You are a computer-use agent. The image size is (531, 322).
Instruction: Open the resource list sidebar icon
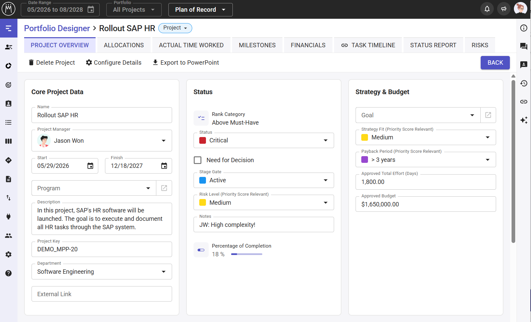(x=9, y=47)
